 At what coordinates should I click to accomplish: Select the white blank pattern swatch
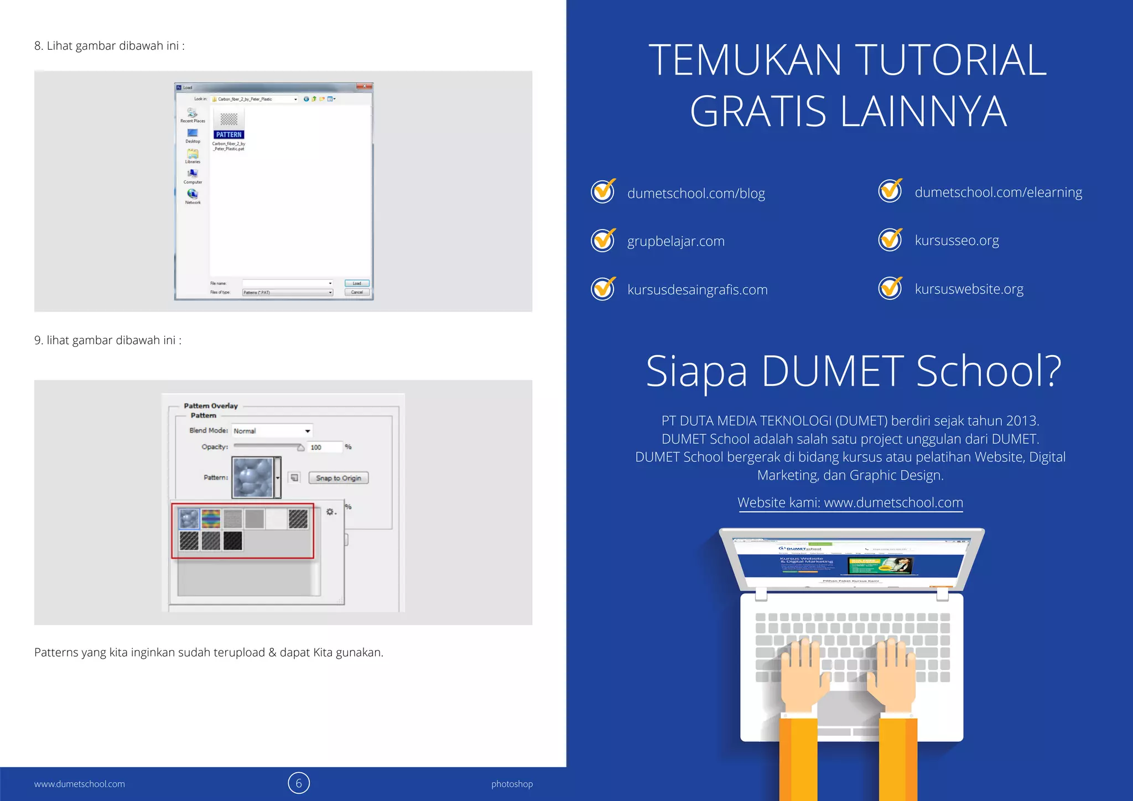[x=276, y=519]
